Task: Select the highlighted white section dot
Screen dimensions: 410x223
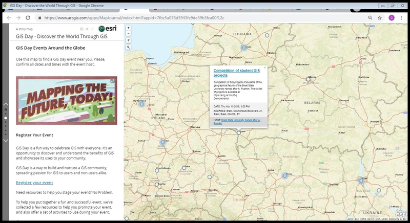Action: point(6,118)
